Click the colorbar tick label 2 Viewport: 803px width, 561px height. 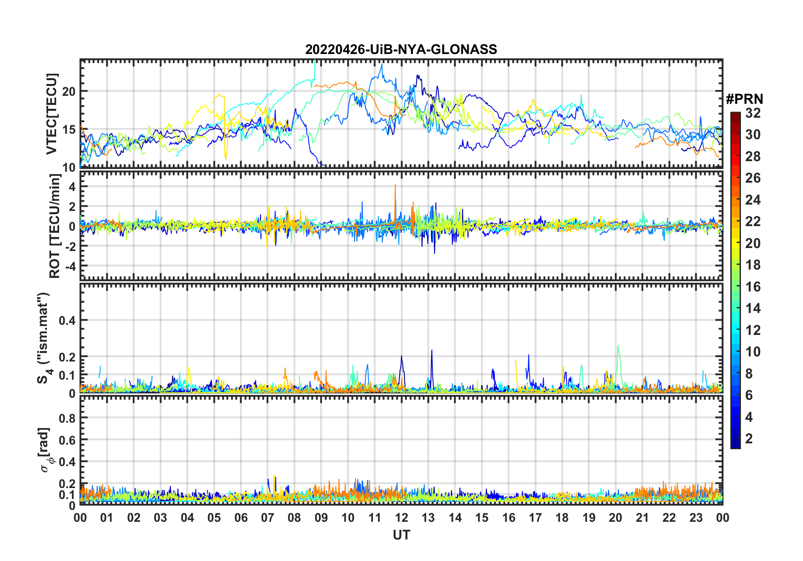coord(749,439)
